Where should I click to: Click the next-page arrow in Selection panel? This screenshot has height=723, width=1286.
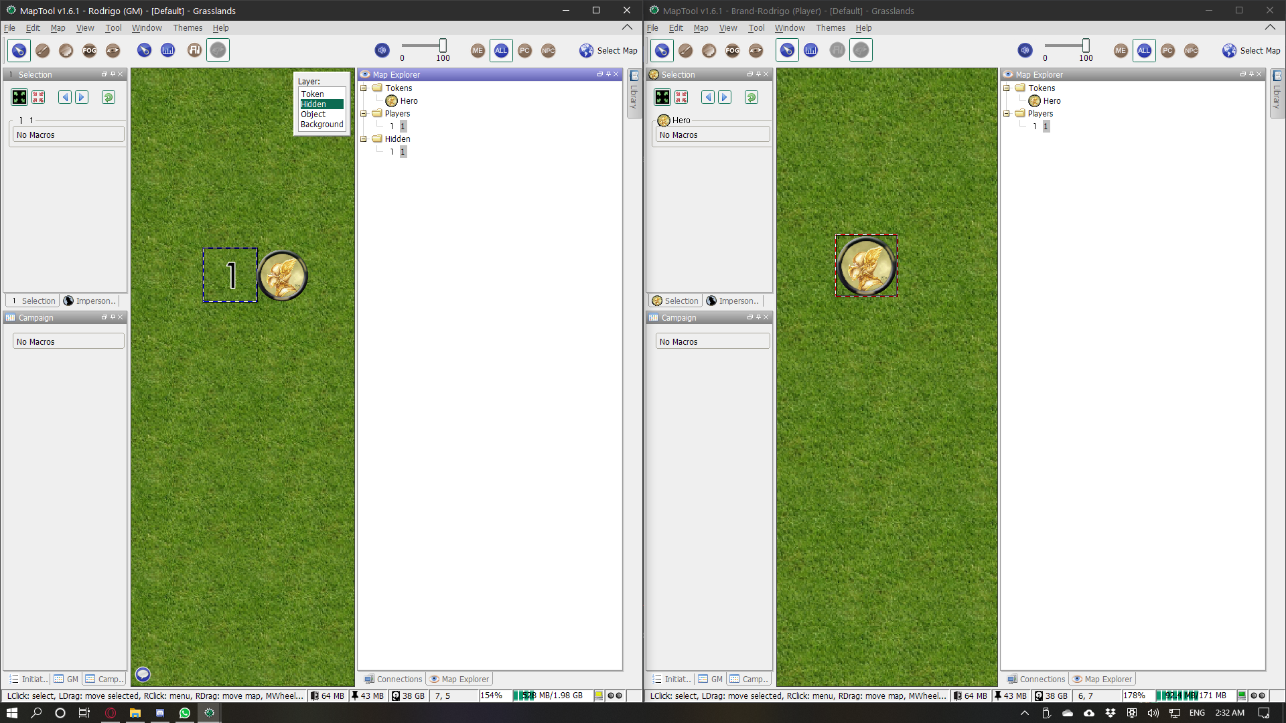click(x=82, y=97)
